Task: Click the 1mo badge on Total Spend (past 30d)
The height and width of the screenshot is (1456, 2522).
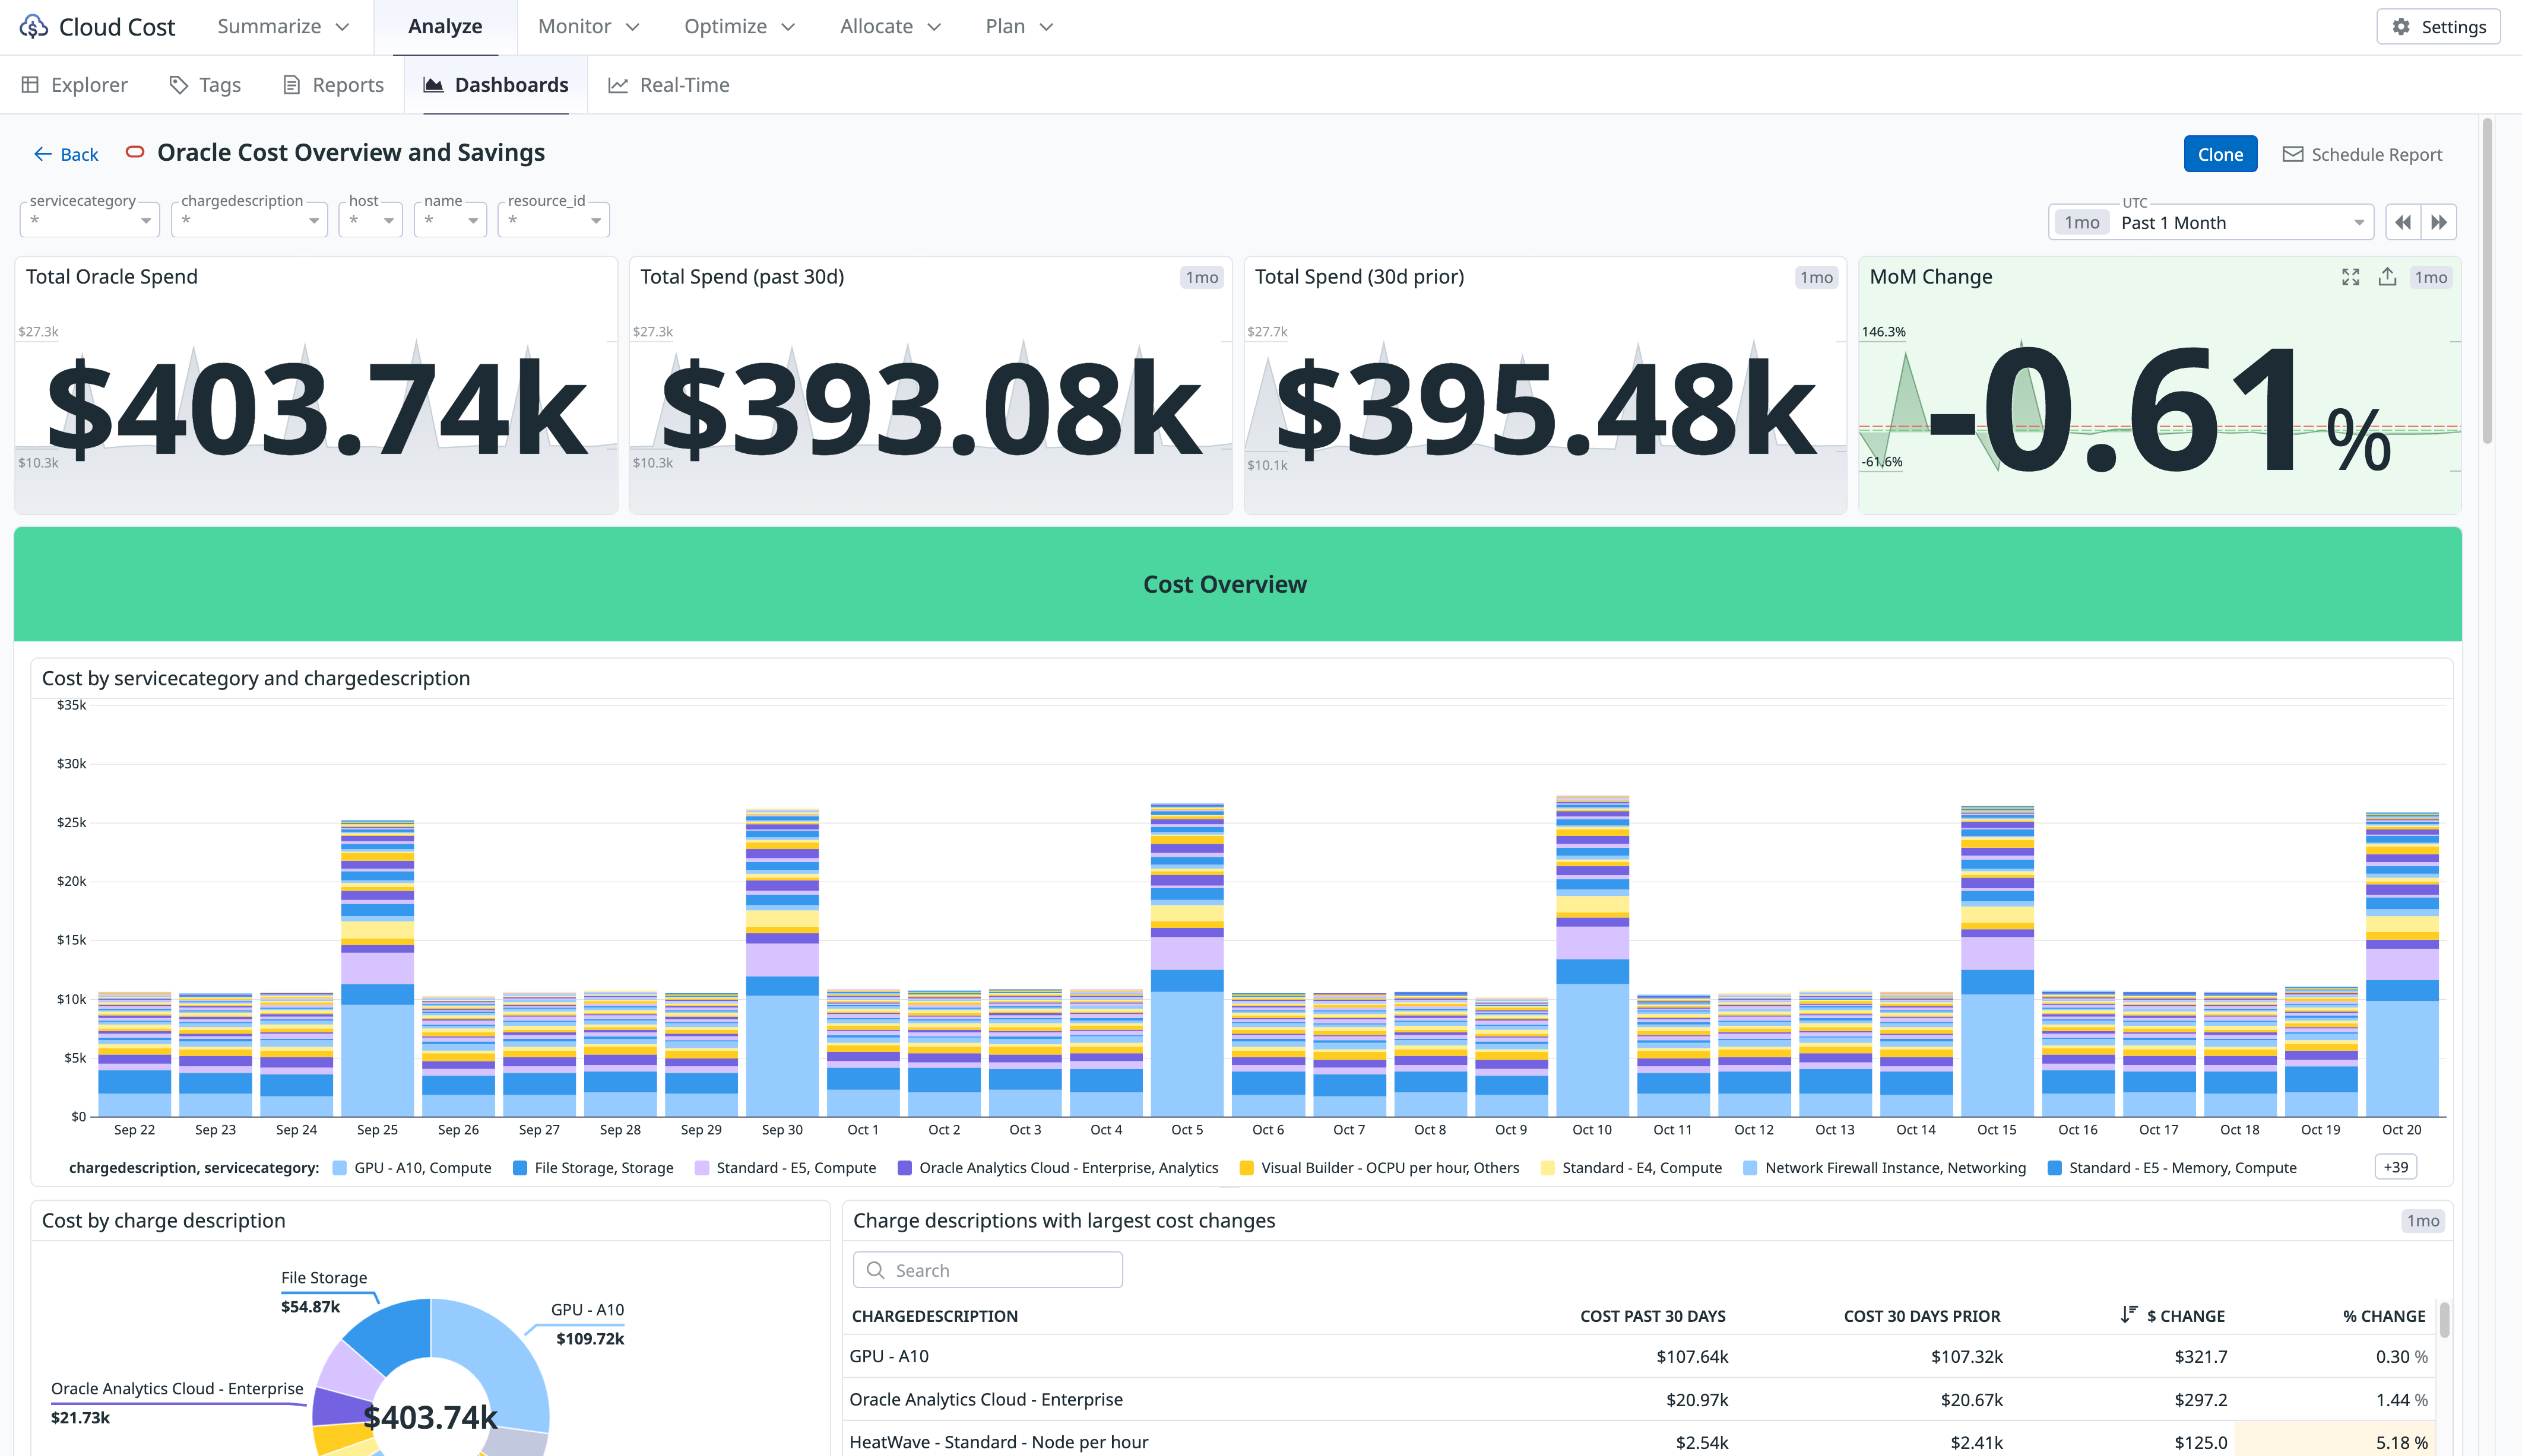Action: point(1202,277)
